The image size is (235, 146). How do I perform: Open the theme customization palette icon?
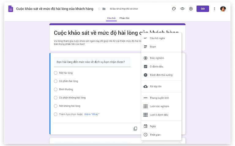[x=174, y=9]
